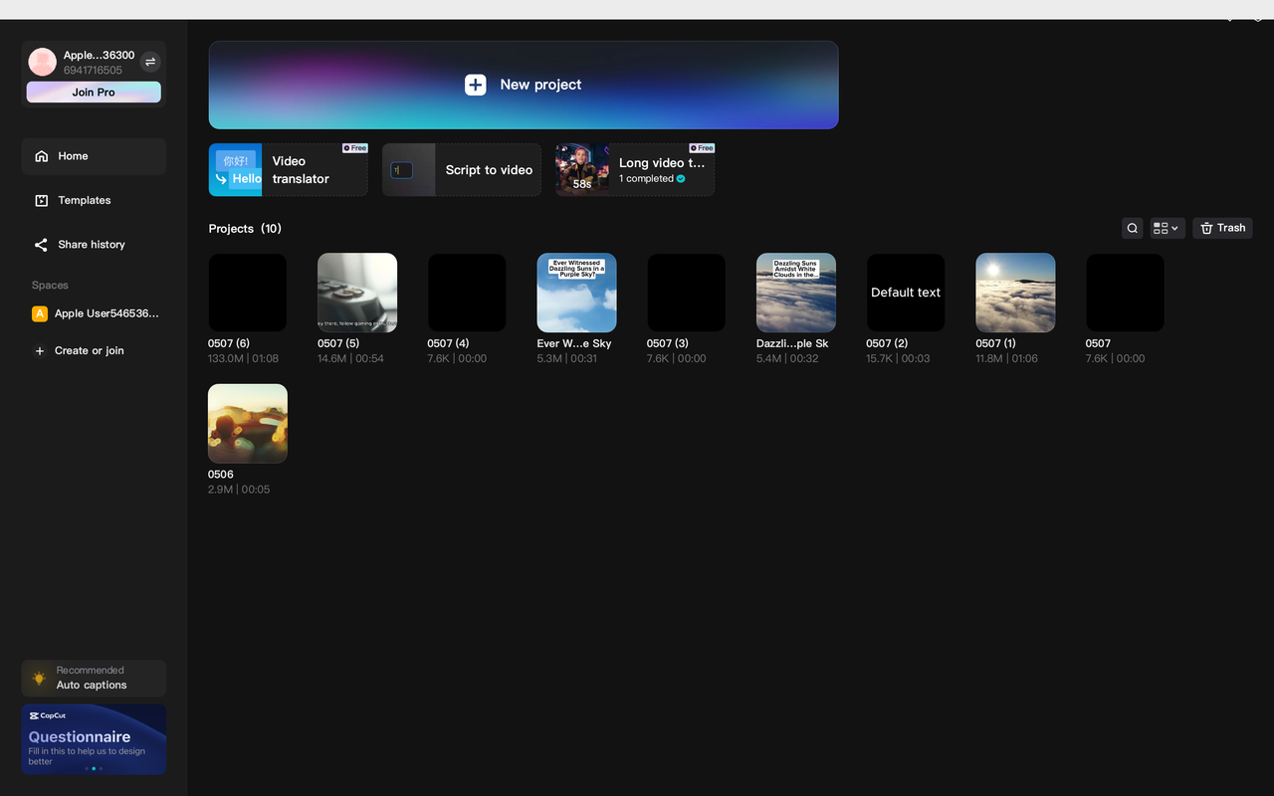Select the second carousel dot on the Questionnaire
Screen dimensions: 1274x796
click(94, 768)
